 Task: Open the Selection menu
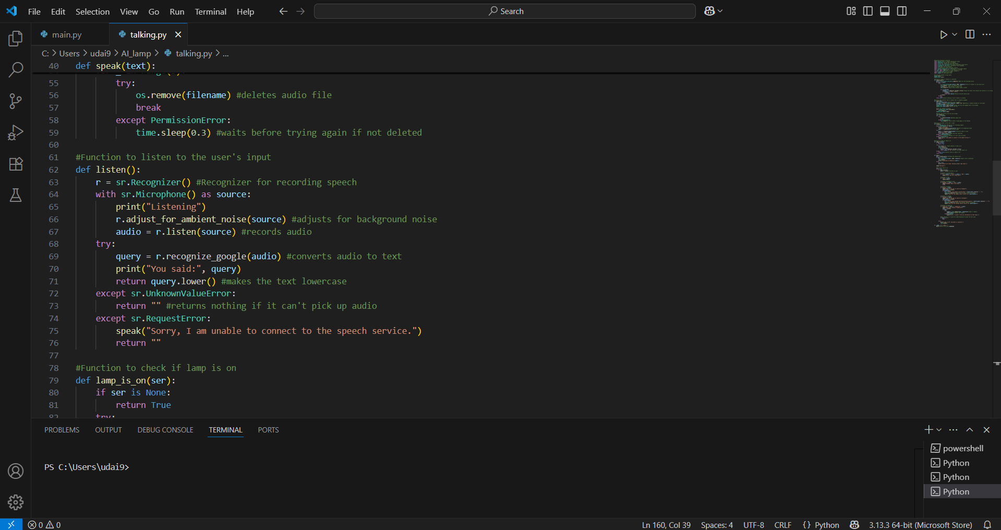pos(92,11)
